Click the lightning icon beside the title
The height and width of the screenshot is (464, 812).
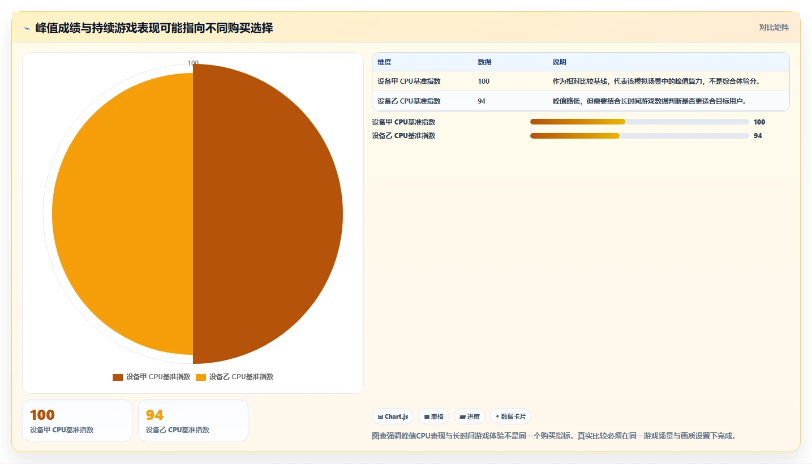coord(27,28)
